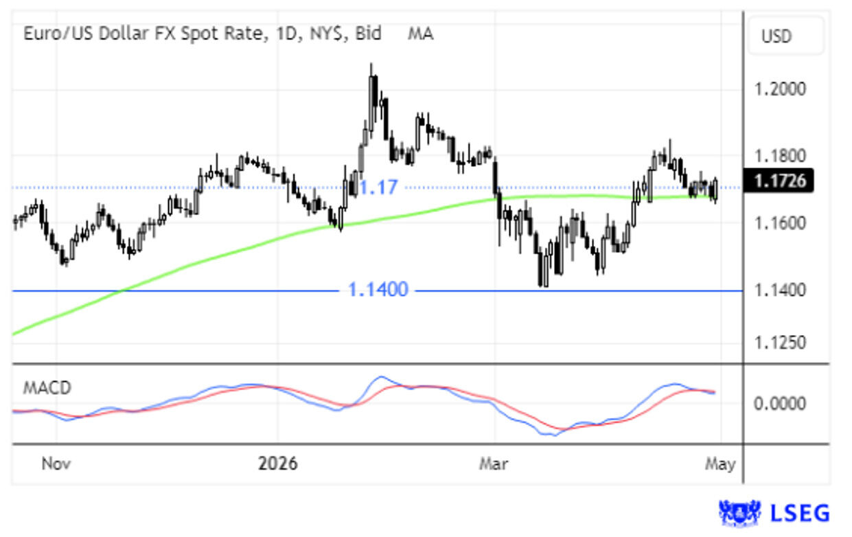852x537 pixels.
Task: Click the 1.1600 price axis label
Action: [x=779, y=224]
